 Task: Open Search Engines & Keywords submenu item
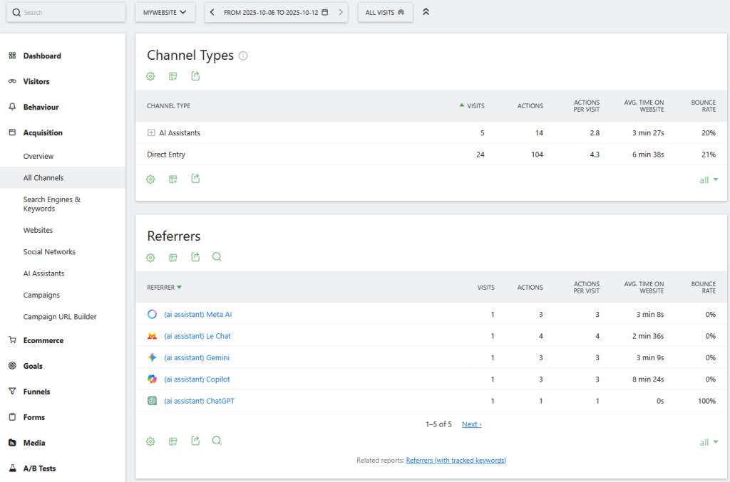click(x=52, y=204)
